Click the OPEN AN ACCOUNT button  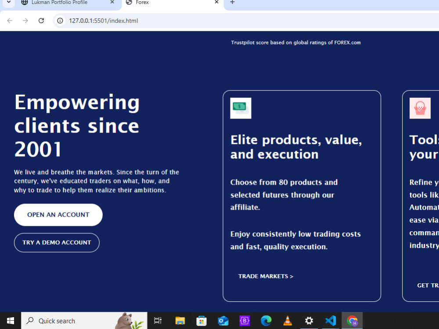[x=58, y=215]
